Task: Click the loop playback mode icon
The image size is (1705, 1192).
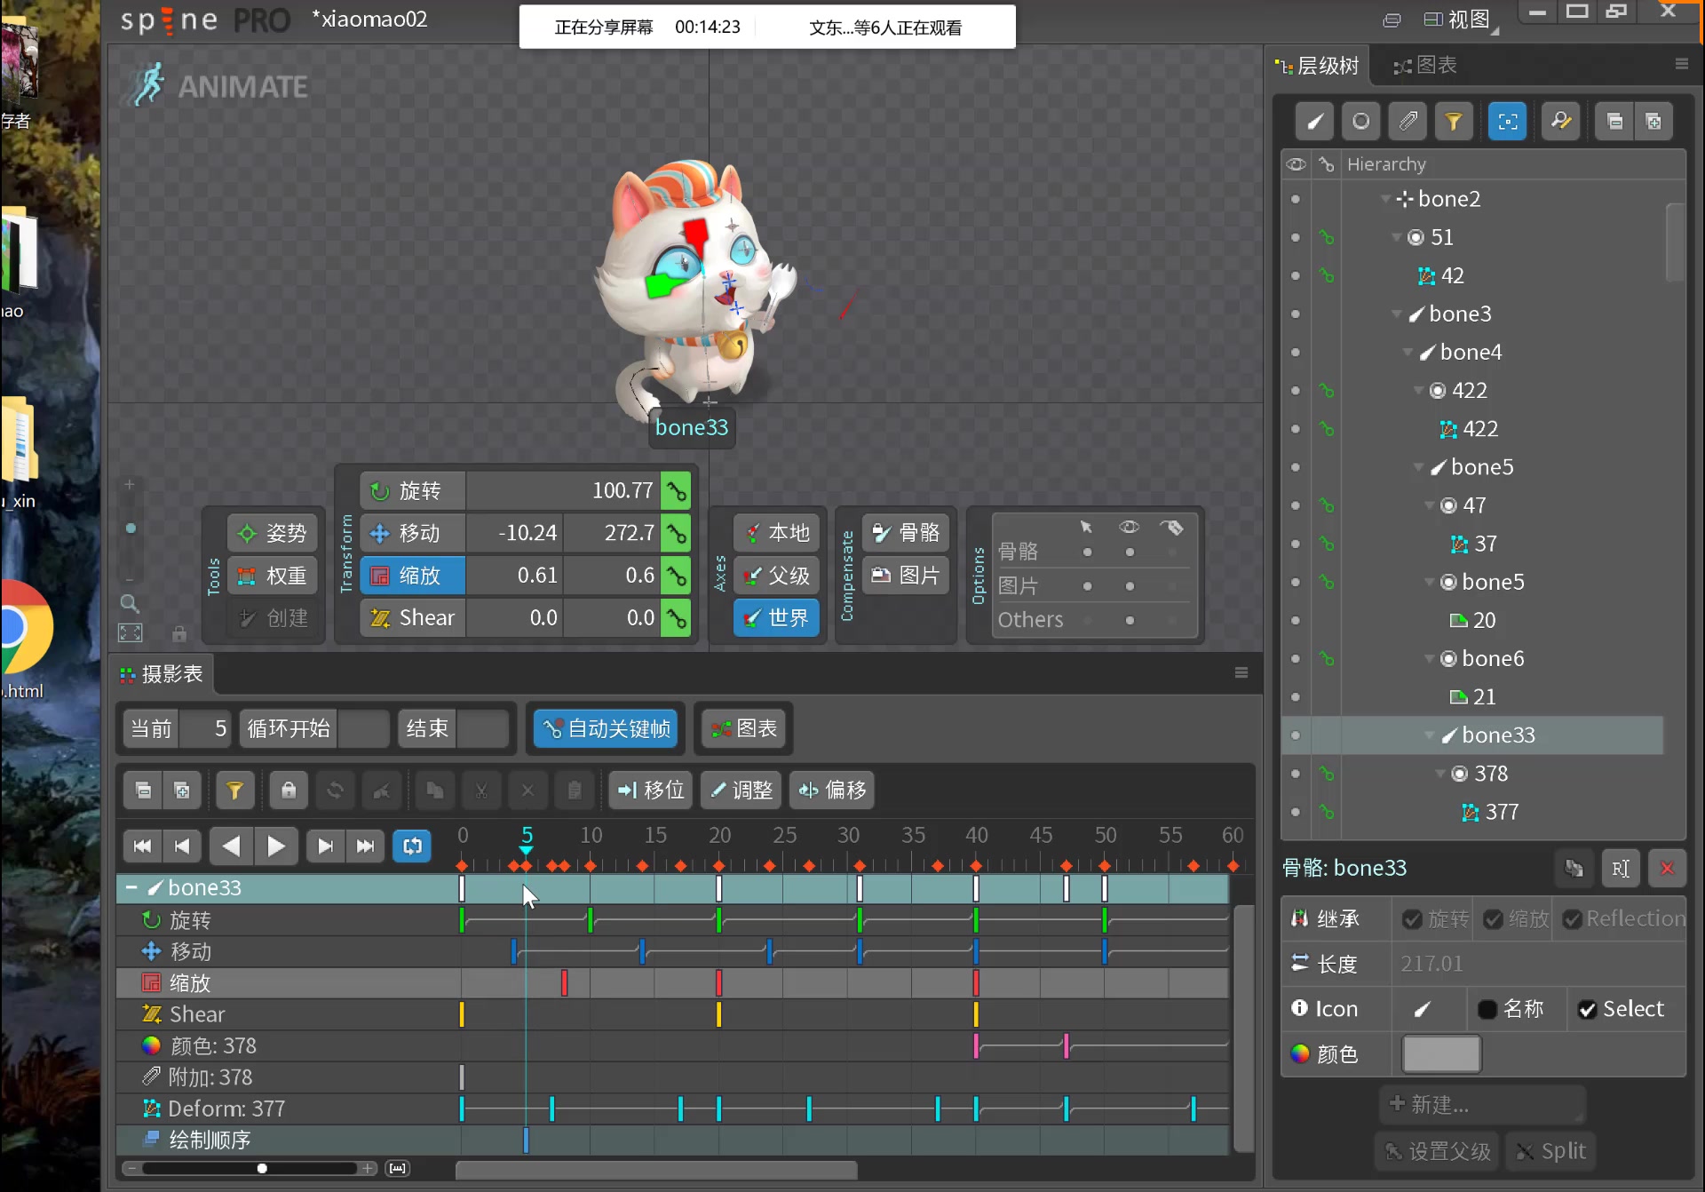Action: 412,845
